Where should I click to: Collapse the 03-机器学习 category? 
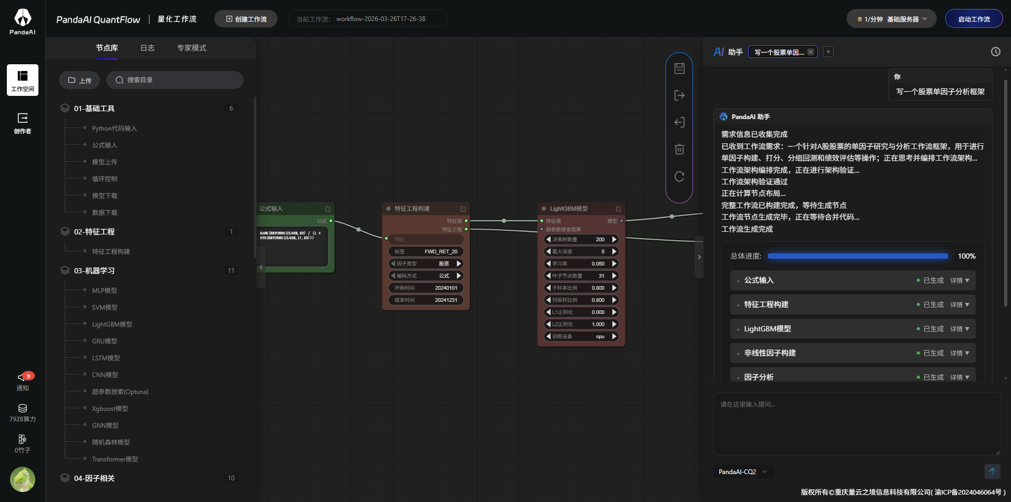click(94, 271)
